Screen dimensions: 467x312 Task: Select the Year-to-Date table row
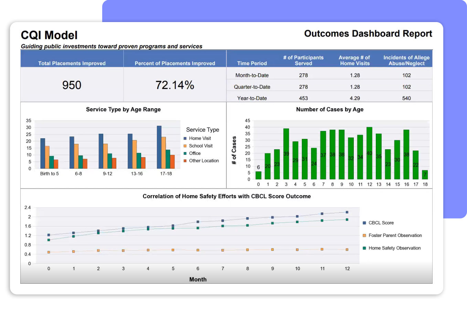[252, 98]
